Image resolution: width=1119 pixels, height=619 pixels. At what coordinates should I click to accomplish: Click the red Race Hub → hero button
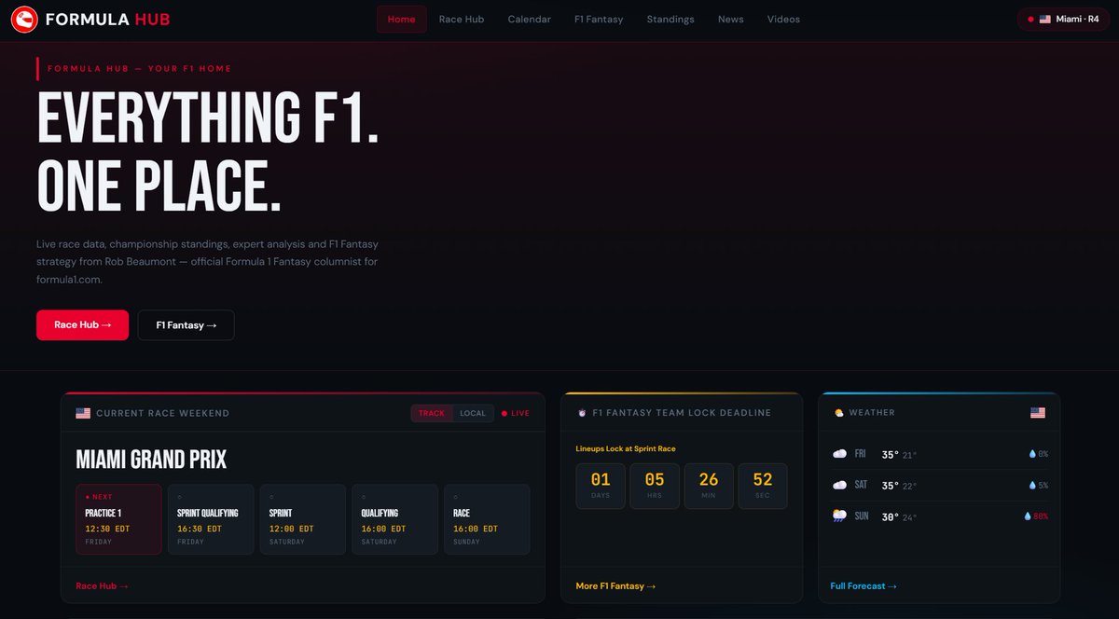point(82,325)
